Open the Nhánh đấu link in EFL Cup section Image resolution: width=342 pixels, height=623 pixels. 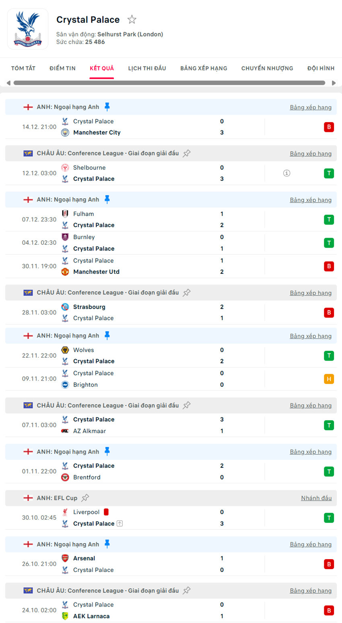(x=316, y=498)
